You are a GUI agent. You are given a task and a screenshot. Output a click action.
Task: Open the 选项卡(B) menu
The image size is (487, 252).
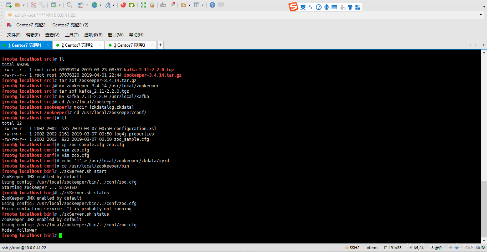click(x=93, y=35)
